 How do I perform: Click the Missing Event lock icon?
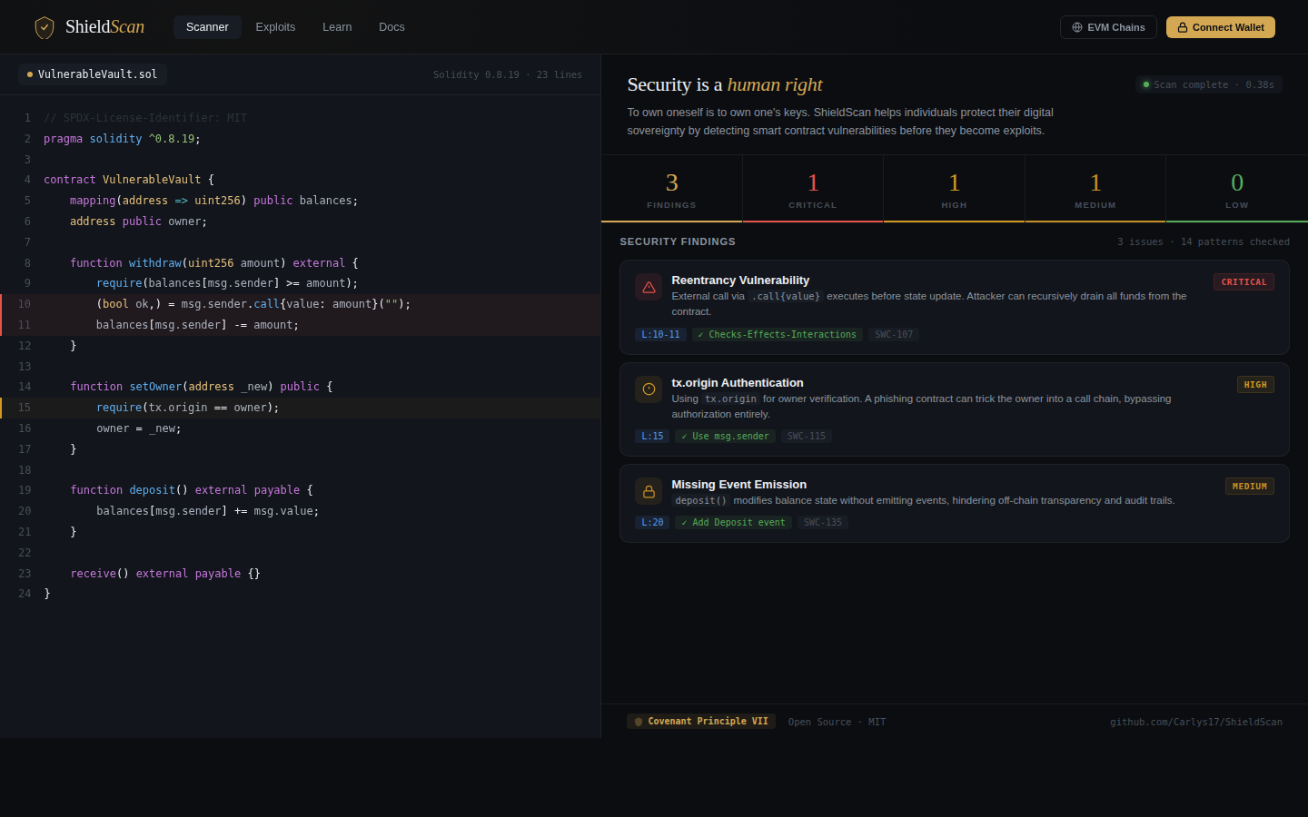(649, 491)
